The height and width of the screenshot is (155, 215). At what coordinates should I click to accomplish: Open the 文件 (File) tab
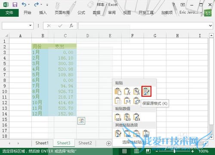9,13
